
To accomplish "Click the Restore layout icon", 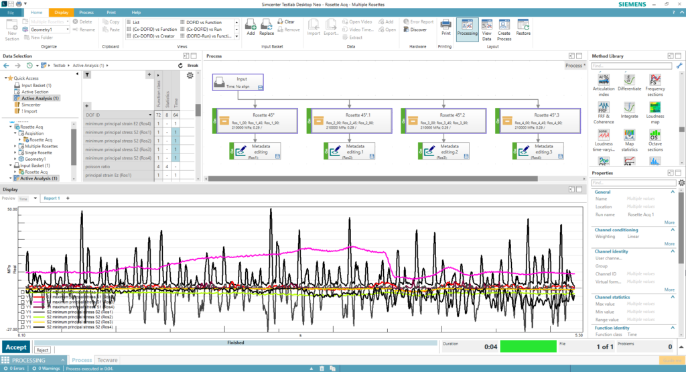I will point(523,25).
